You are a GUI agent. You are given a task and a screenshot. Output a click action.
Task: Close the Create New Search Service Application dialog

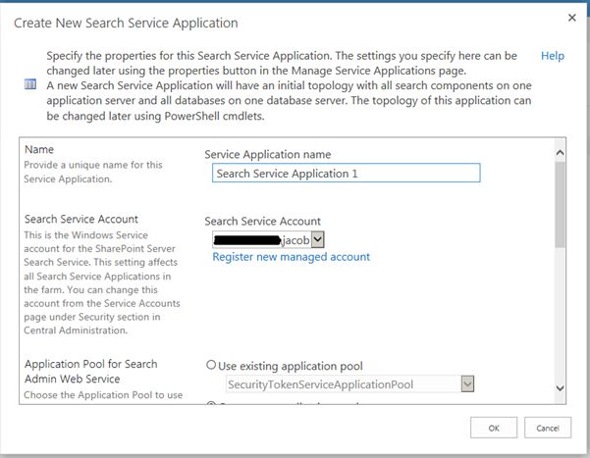pos(572,18)
